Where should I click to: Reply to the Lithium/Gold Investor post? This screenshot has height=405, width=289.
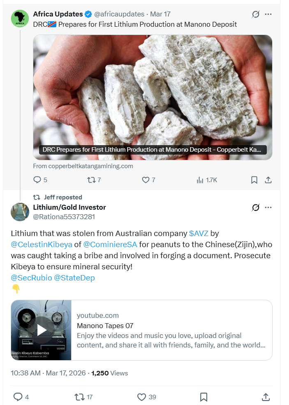[x=18, y=397]
